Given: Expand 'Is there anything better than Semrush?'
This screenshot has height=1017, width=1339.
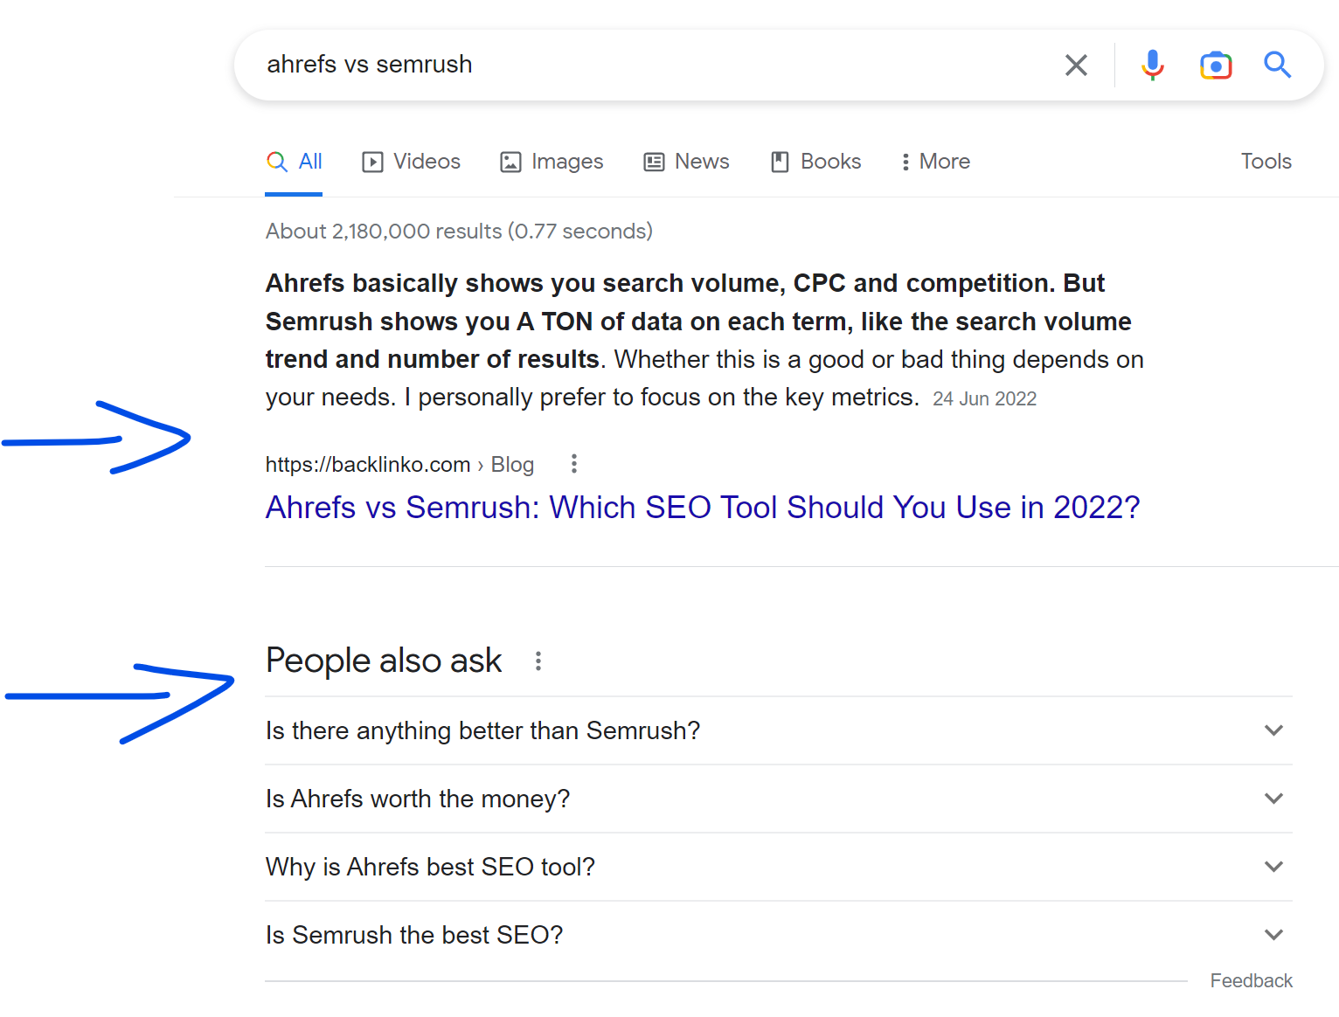Looking at the screenshot, I should tap(1273, 730).
